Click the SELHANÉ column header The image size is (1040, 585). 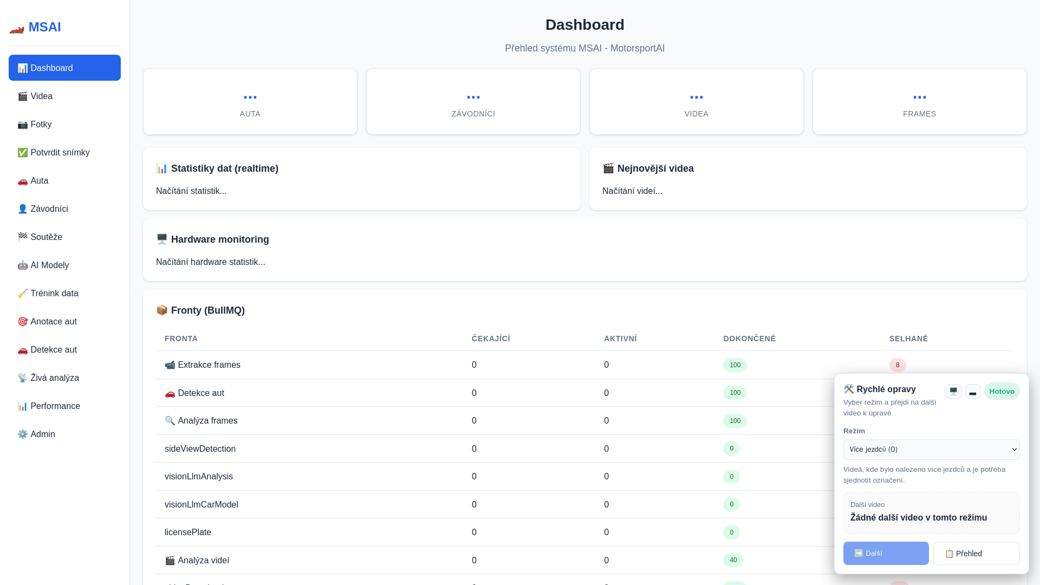tap(908, 339)
